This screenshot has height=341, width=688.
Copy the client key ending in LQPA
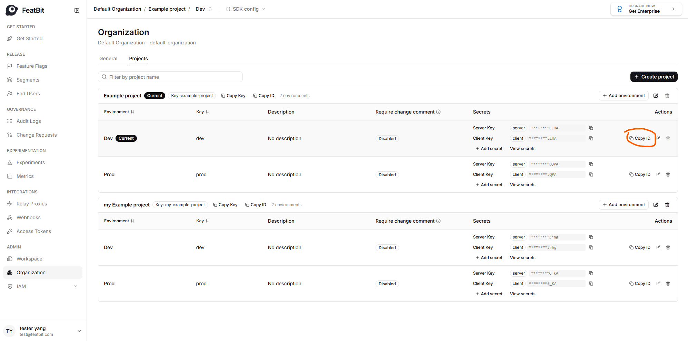point(591,174)
